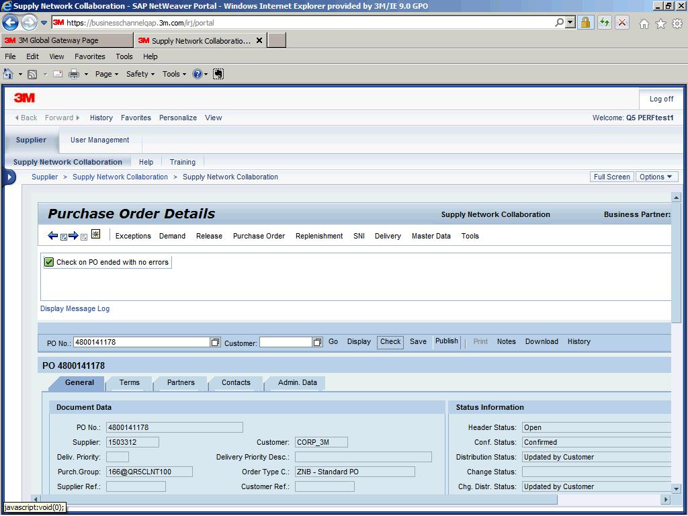Click the Notes button in PO toolbar
The image size is (688, 516).
[x=507, y=341]
